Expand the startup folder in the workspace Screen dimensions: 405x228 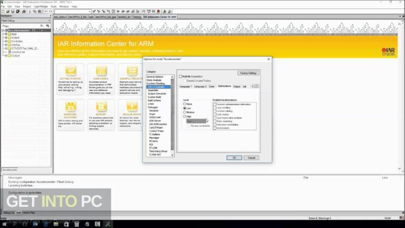pyautogui.click(x=6, y=45)
